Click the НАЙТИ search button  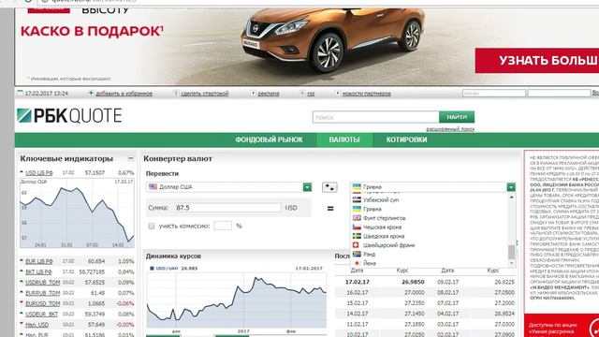click(x=457, y=117)
